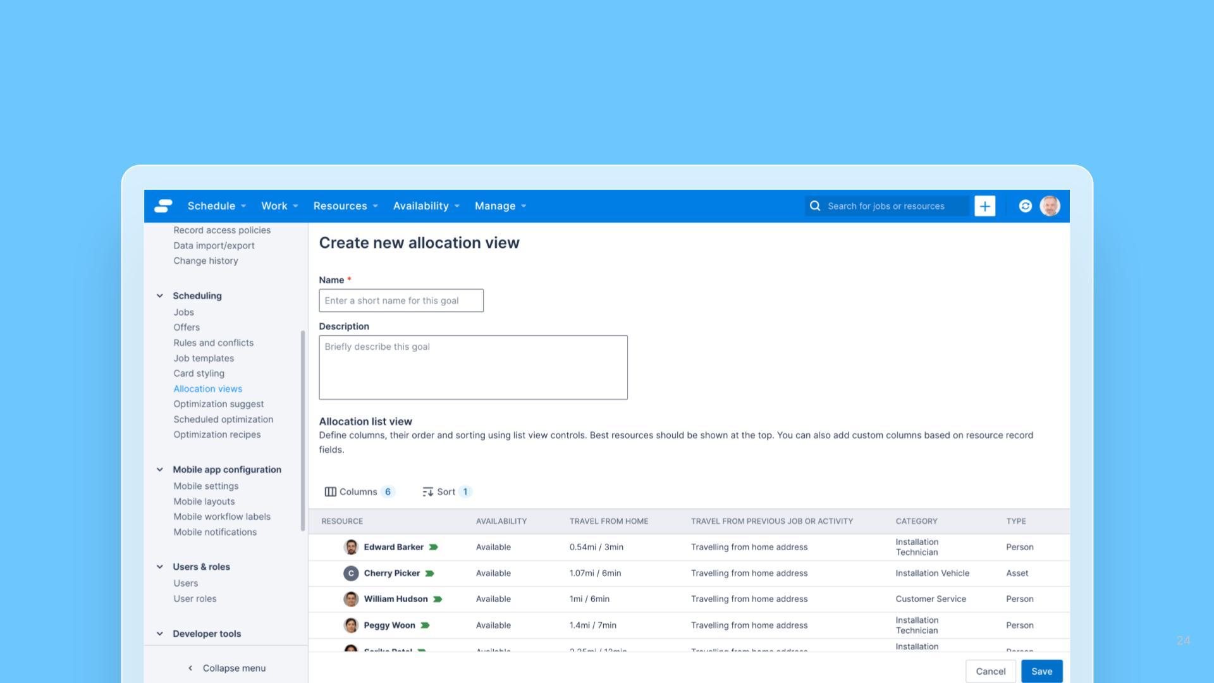Collapse the Mobile app configuration section

[x=160, y=470]
